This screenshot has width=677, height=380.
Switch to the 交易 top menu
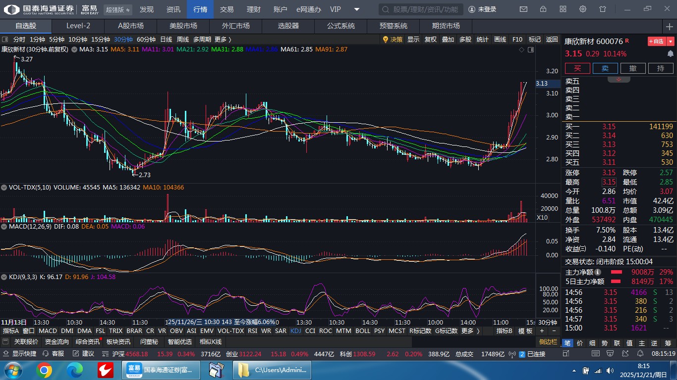(227, 9)
